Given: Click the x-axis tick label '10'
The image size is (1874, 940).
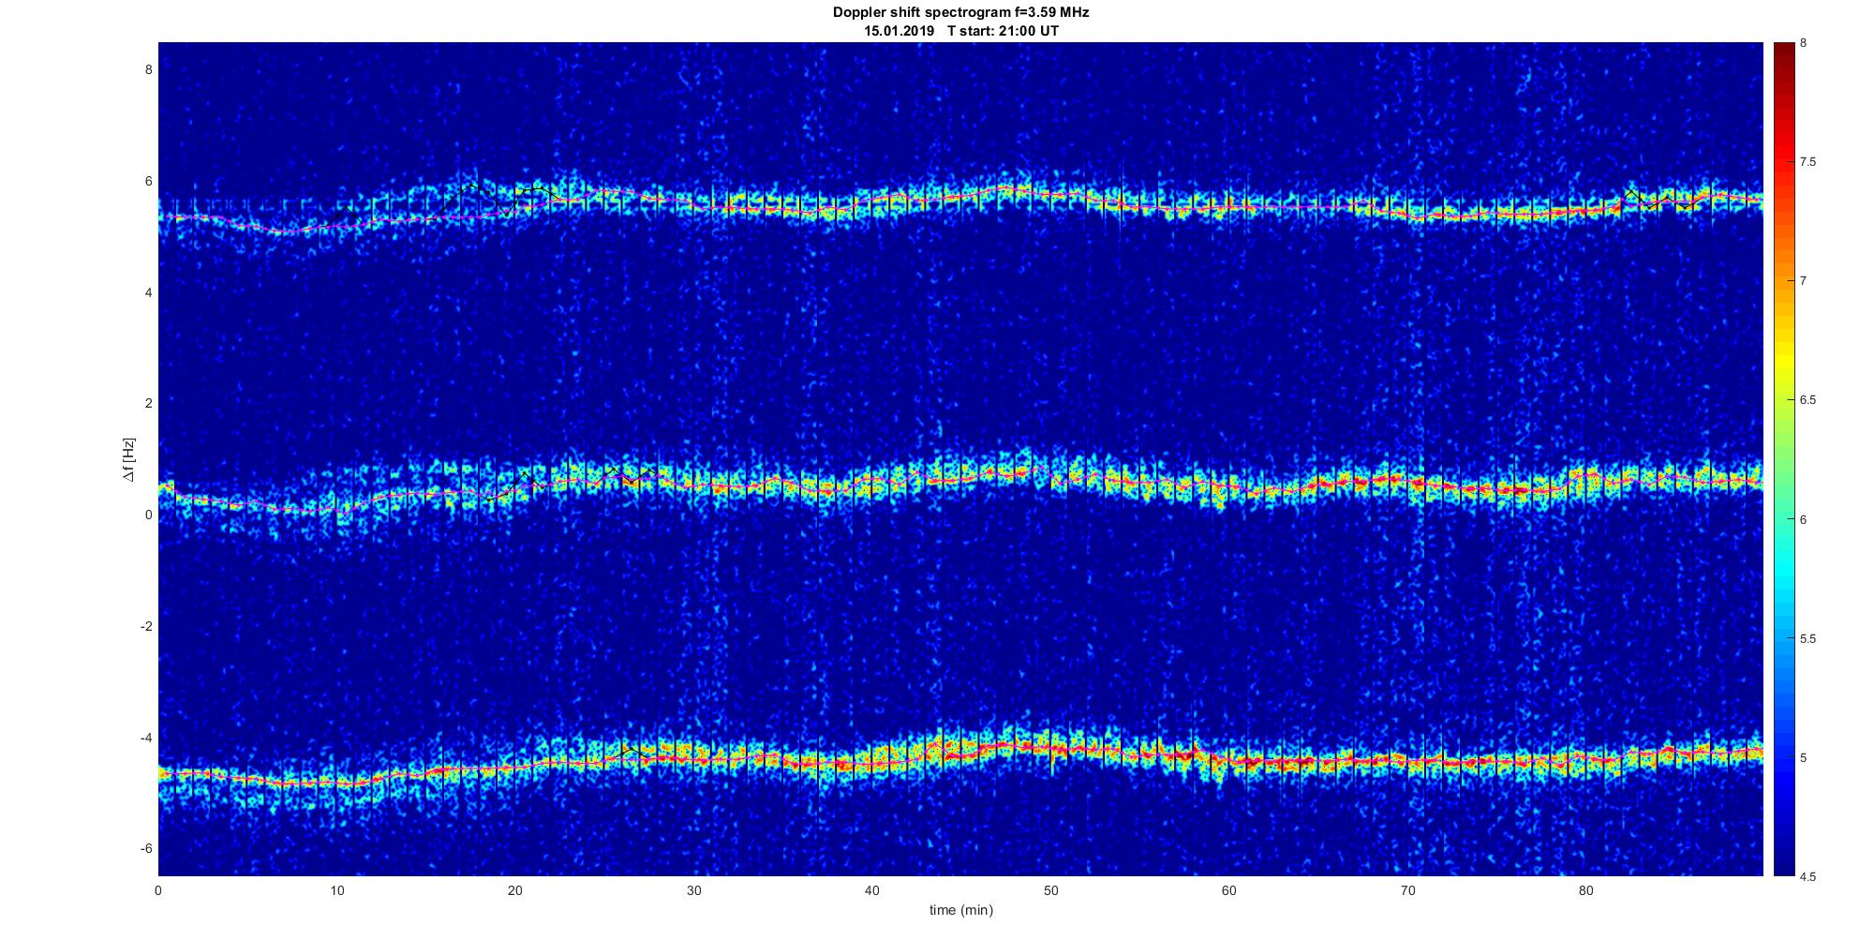Looking at the screenshot, I should (x=336, y=890).
